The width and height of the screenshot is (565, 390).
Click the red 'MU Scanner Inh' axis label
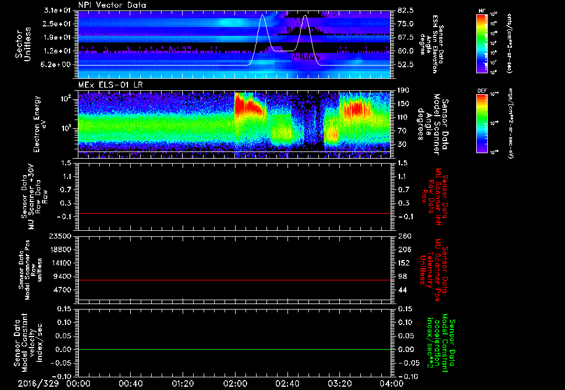point(435,197)
